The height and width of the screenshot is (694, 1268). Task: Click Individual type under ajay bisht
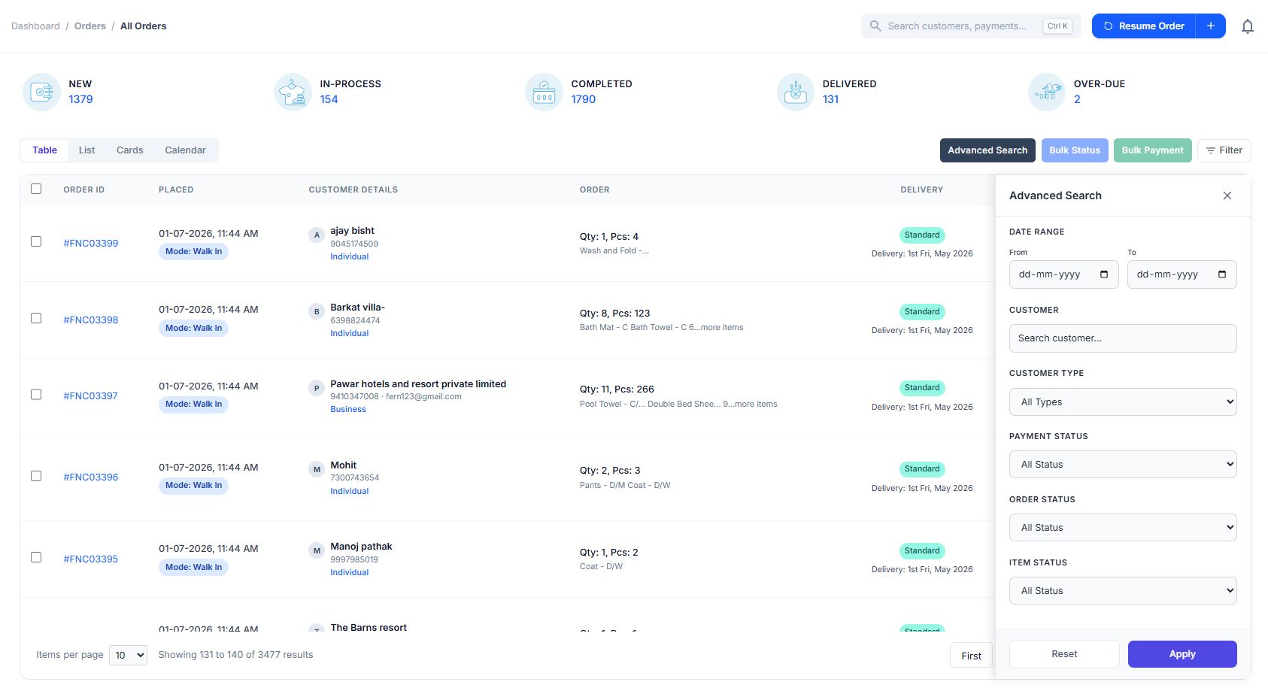pyautogui.click(x=350, y=257)
